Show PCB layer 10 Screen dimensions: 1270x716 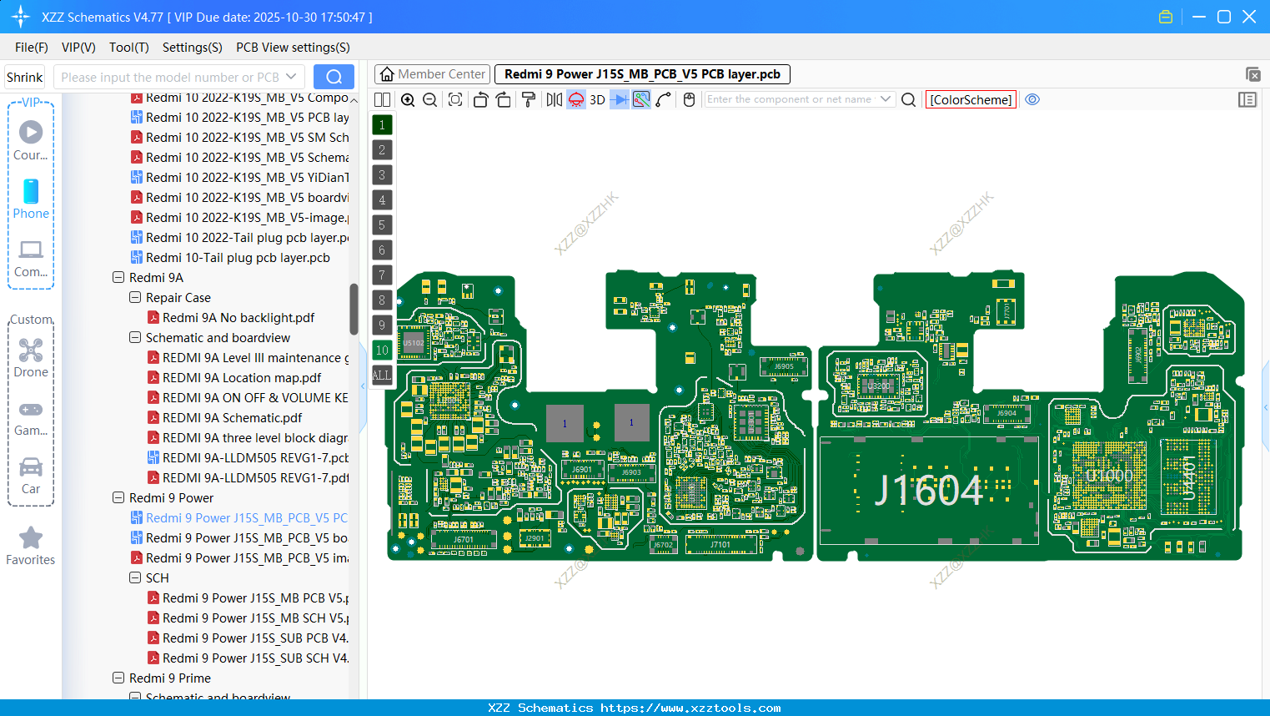point(382,350)
